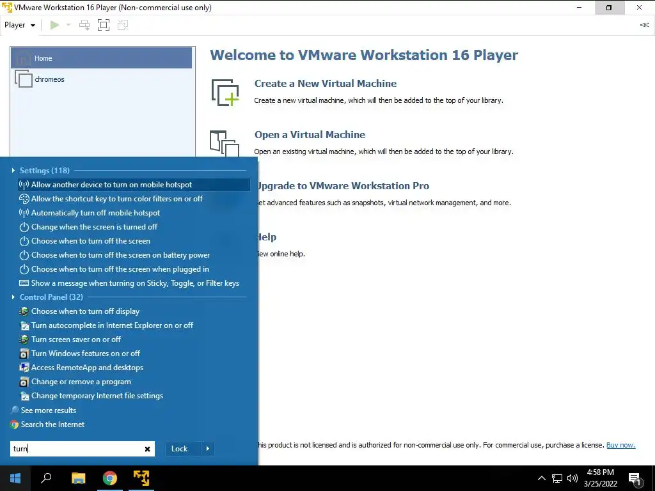Click the volume speaker tray icon
The width and height of the screenshot is (655, 491).
pos(572,478)
